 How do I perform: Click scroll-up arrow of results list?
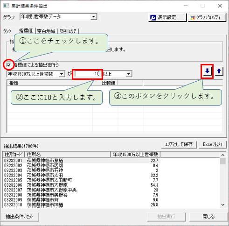point(223,155)
